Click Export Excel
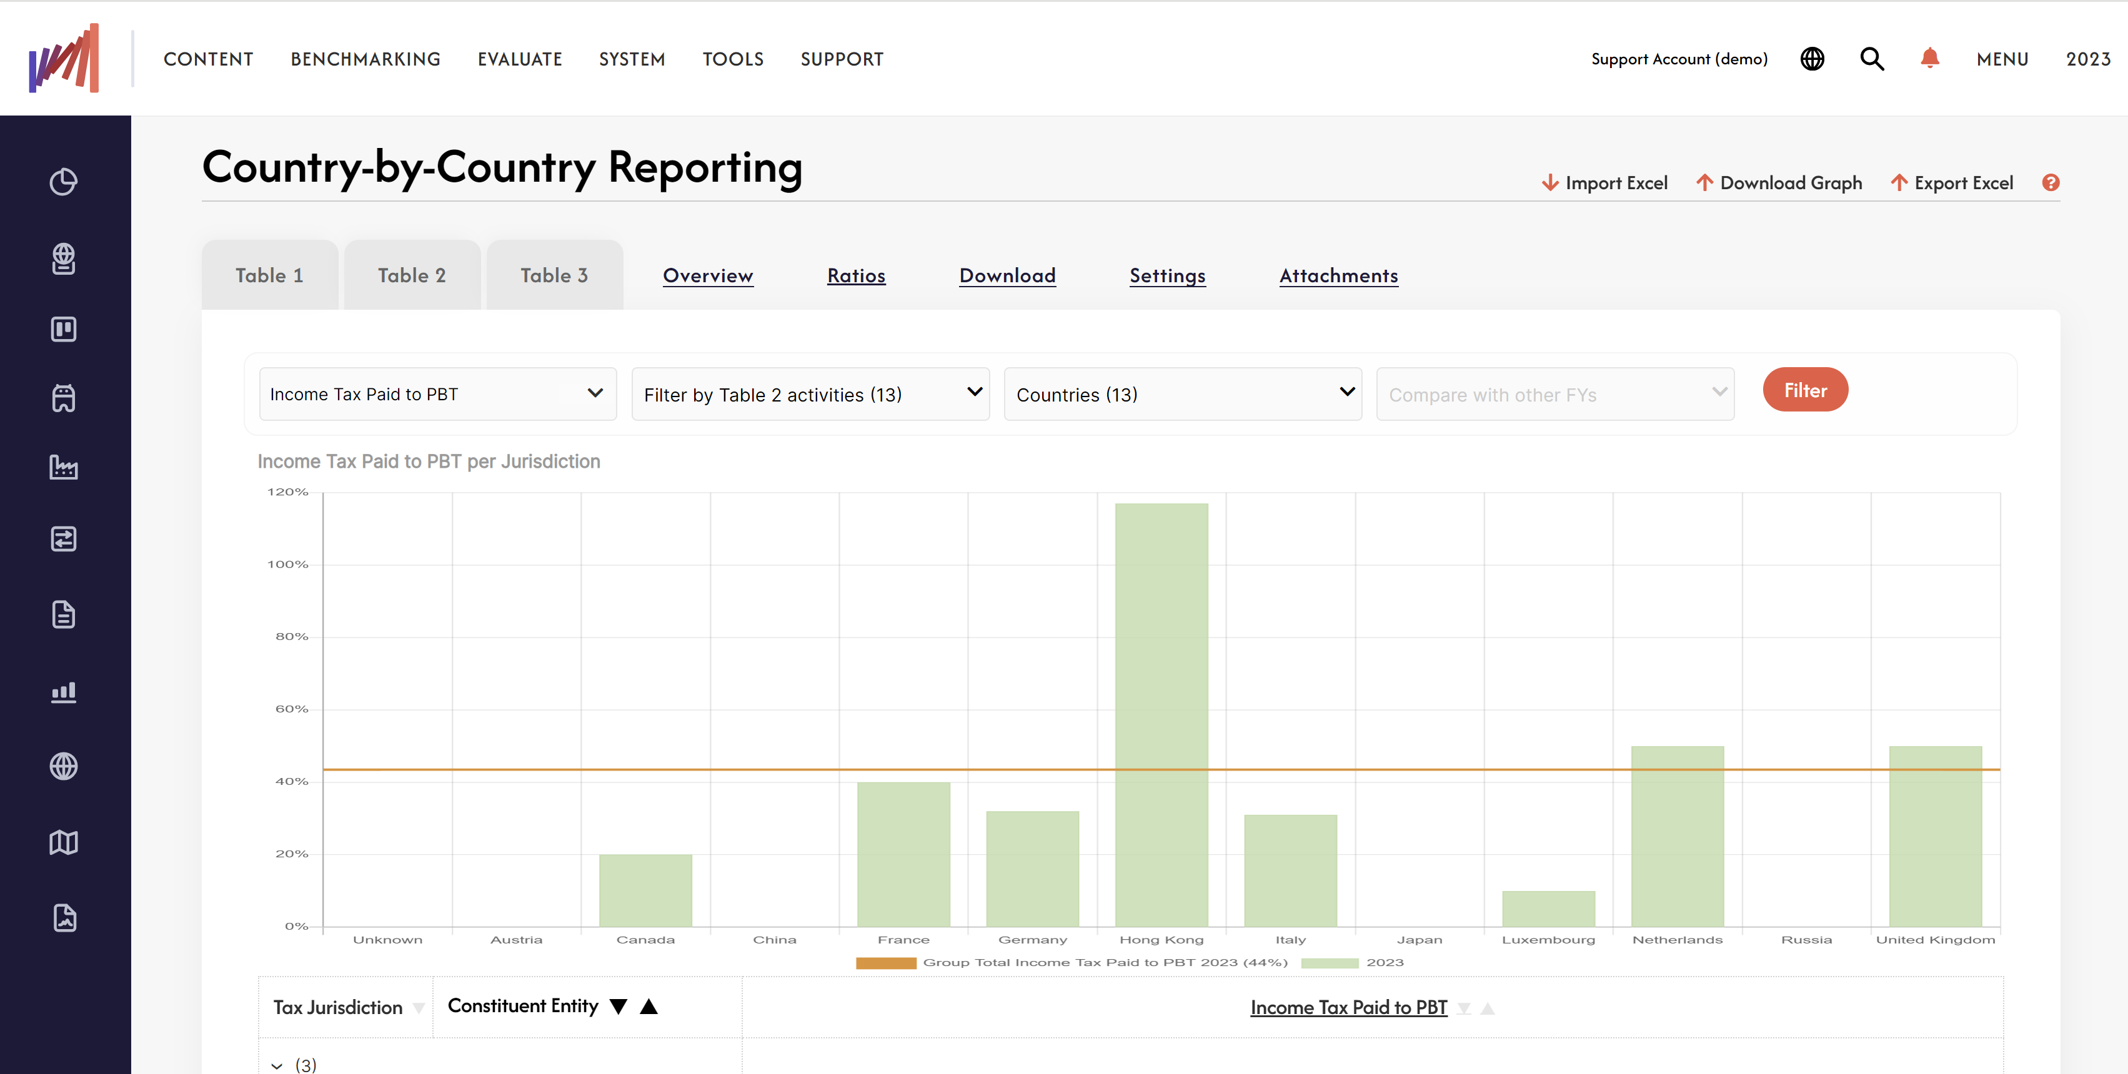This screenshot has height=1074, width=2128. [1951, 182]
